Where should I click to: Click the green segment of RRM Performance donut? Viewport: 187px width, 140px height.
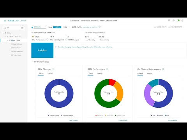click(x=99, y=100)
